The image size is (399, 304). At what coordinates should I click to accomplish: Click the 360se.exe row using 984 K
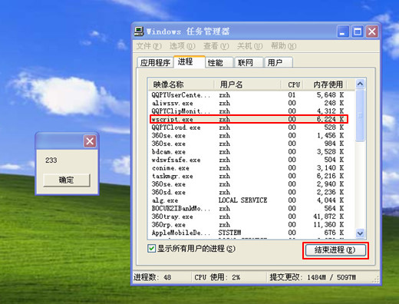[x=249, y=144]
